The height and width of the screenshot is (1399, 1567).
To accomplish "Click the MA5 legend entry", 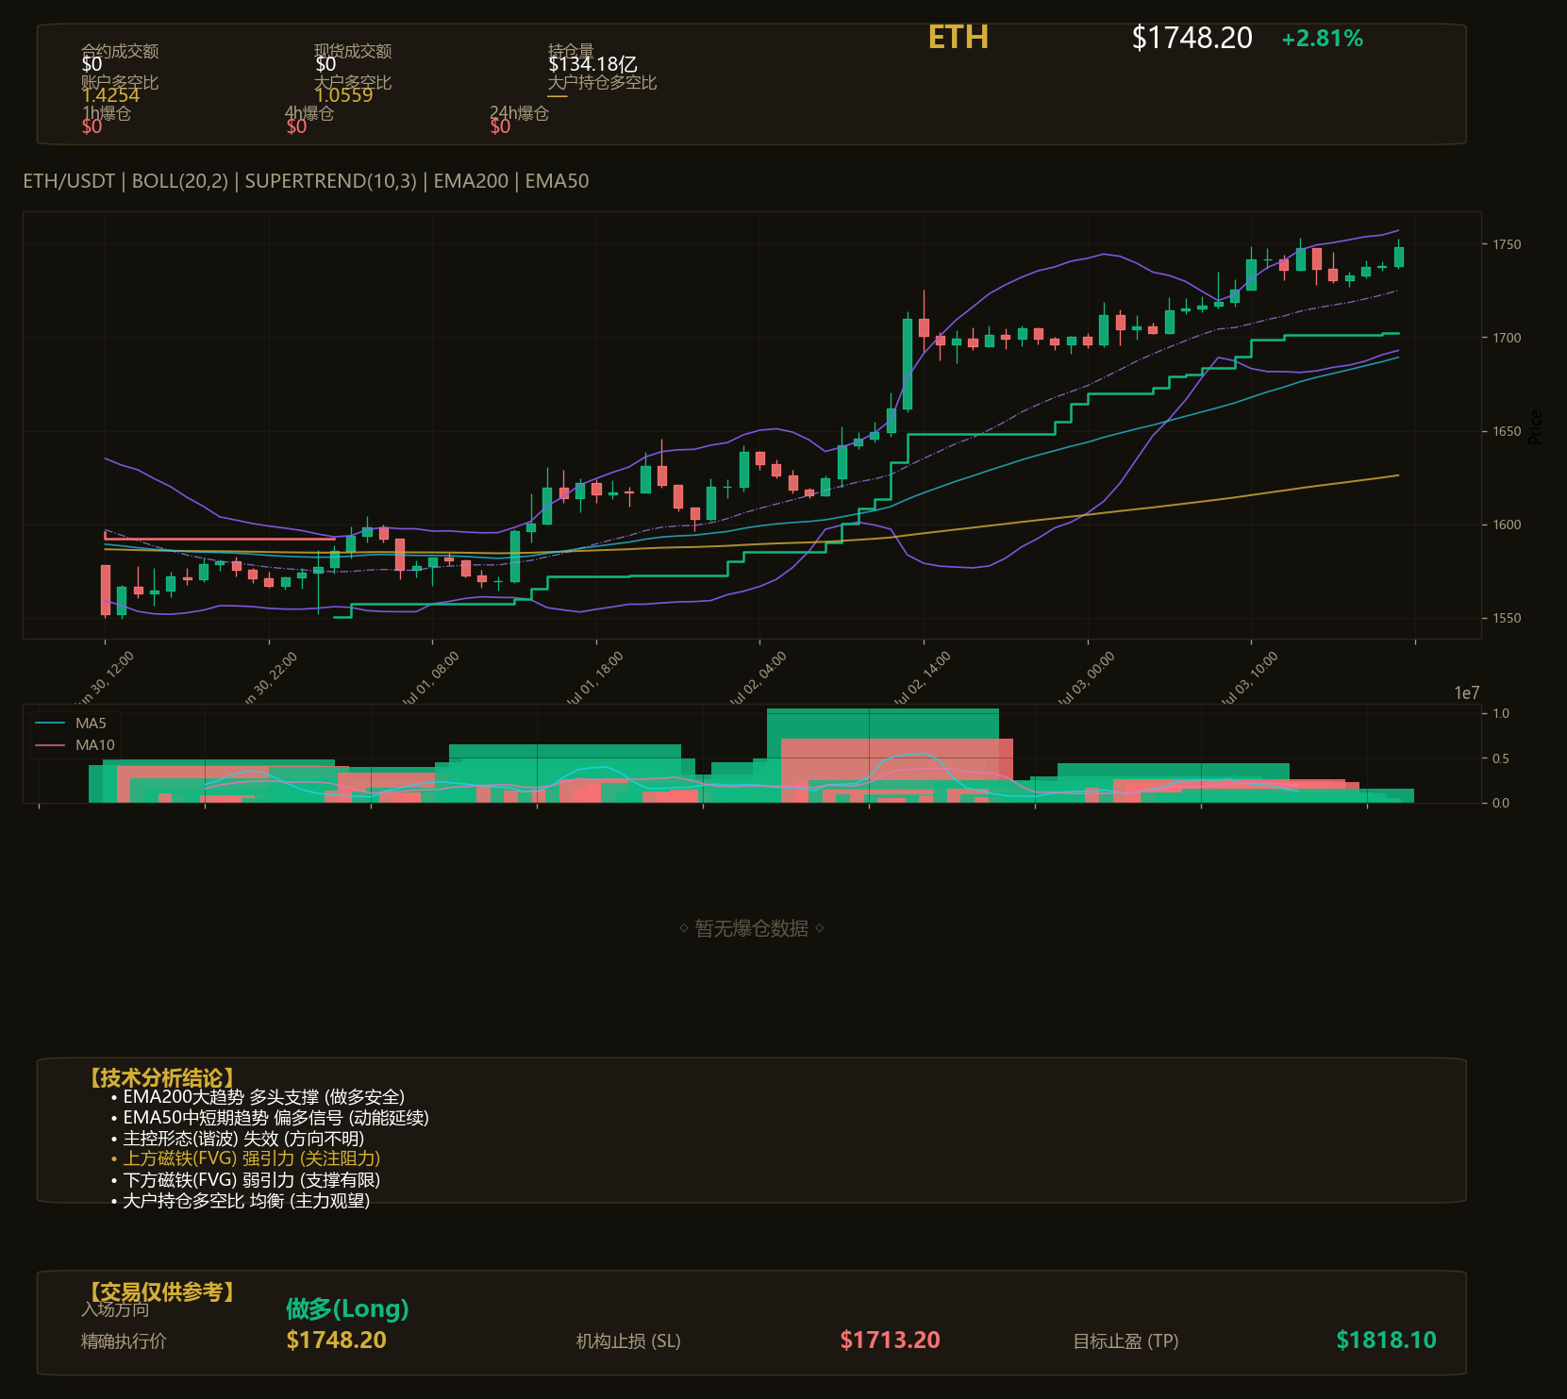I will click(x=71, y=724).
